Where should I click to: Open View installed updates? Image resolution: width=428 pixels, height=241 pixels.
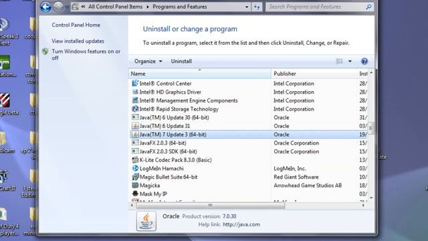click(78, 41)
